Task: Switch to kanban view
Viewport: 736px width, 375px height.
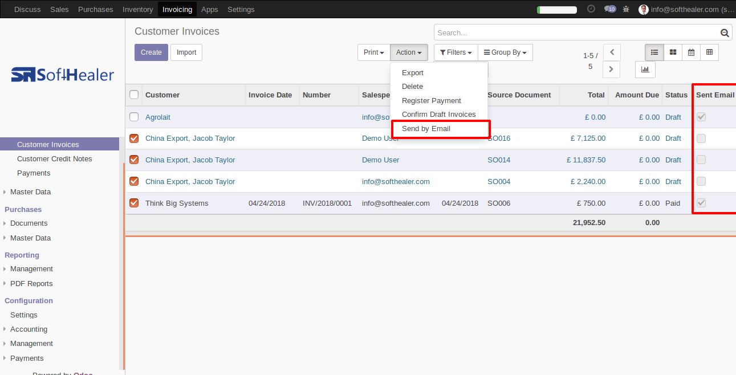Action: coord(673,52)
